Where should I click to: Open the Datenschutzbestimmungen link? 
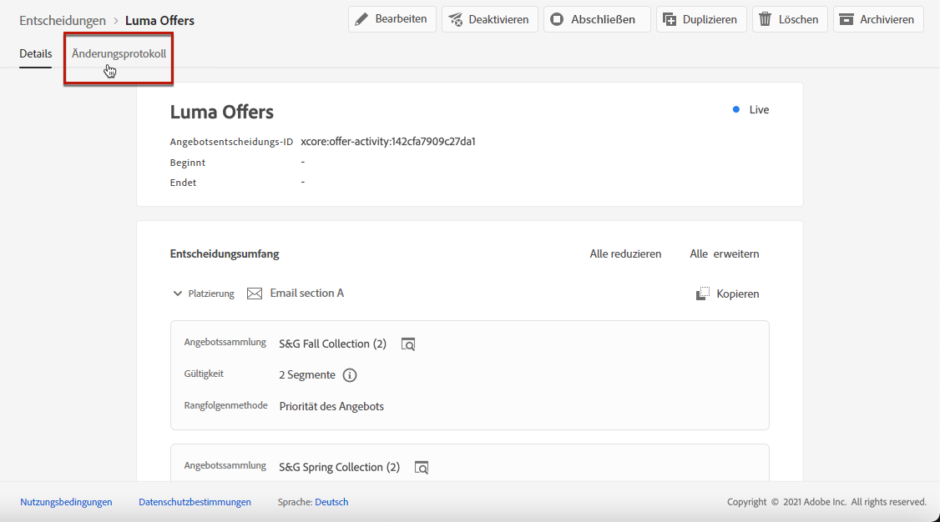click(195, 502)
